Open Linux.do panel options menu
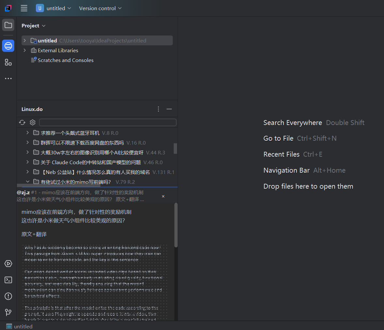 tap(158, 109)
